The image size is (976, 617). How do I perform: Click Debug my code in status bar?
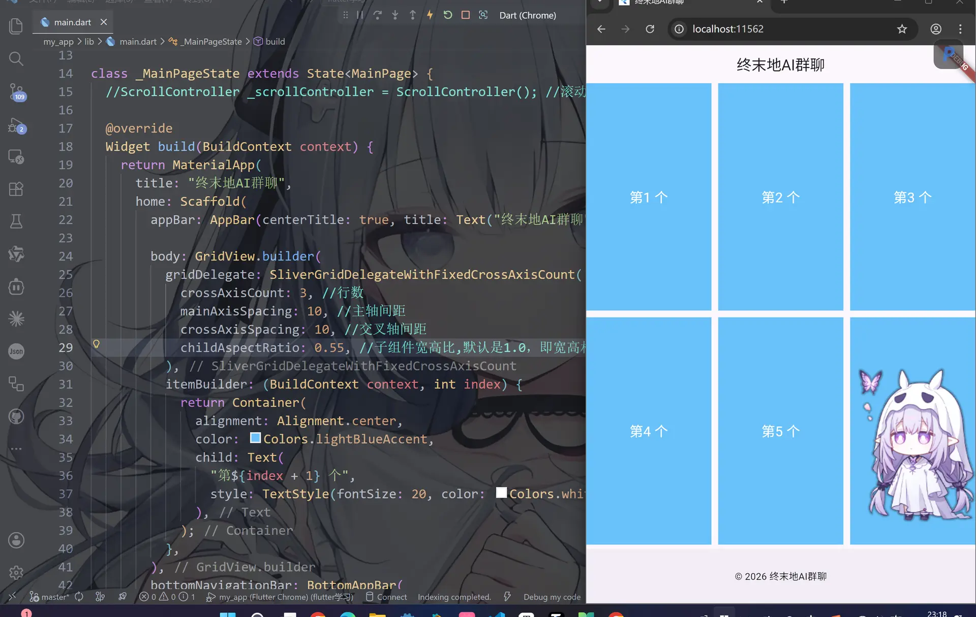click(552, 597)
